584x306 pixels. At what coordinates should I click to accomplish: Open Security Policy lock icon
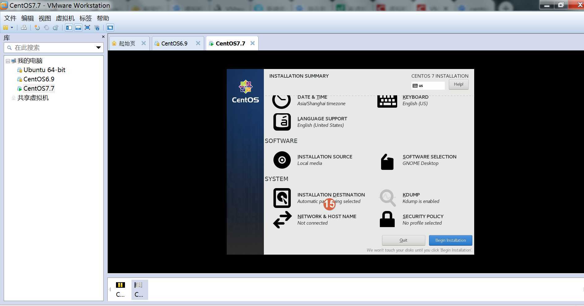point(387,219)
